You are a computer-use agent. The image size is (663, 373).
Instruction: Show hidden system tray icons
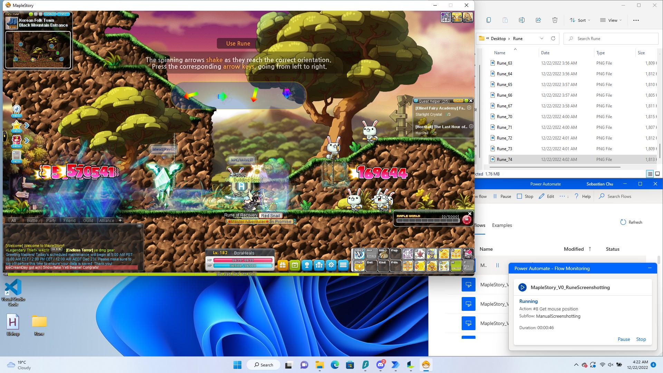click(576, 365)
